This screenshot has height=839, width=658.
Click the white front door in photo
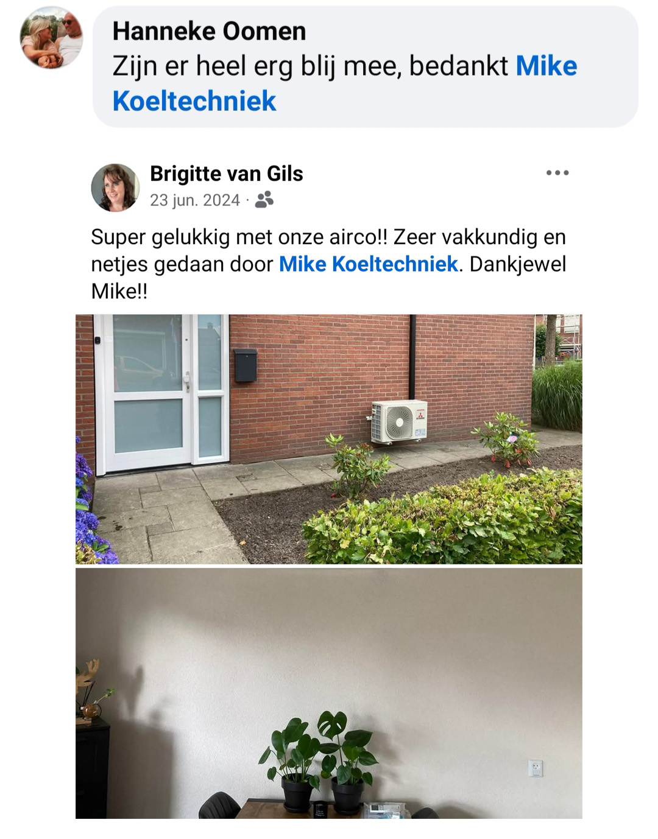point(161,393)
